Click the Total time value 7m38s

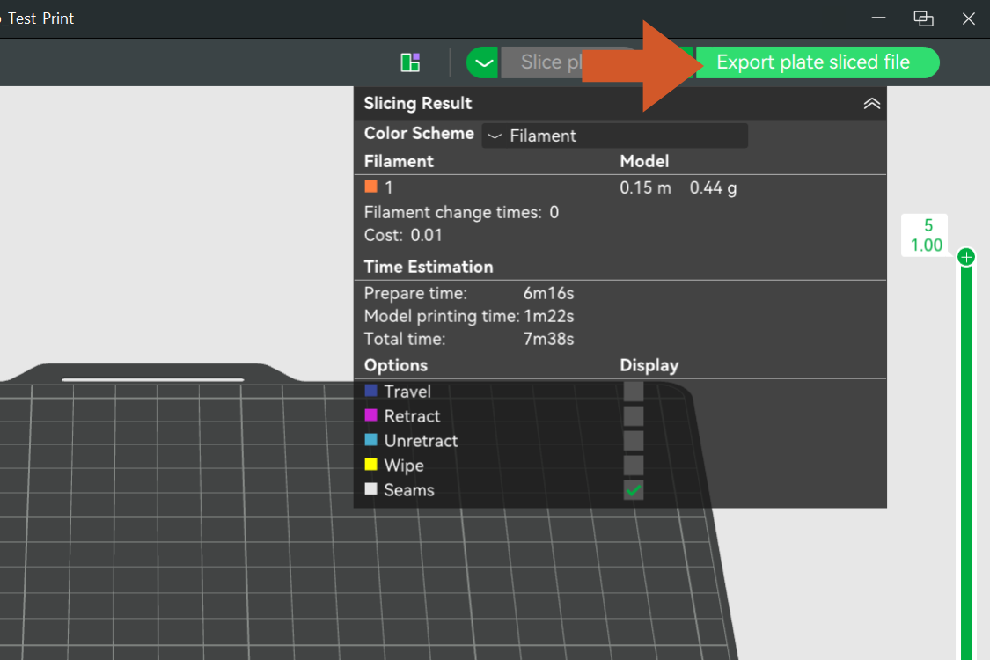pyautogui.click(x=548, y=339)
